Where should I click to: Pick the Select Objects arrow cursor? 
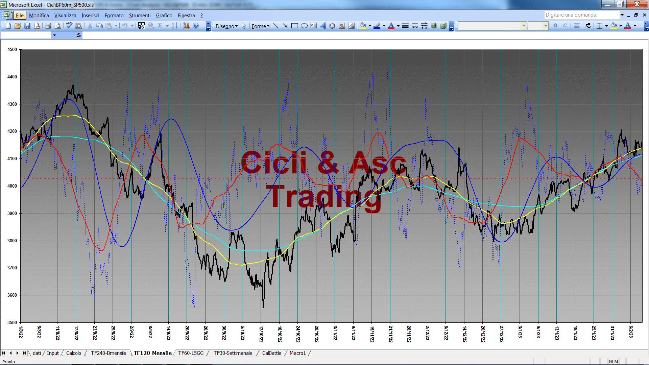click(244, 26)
